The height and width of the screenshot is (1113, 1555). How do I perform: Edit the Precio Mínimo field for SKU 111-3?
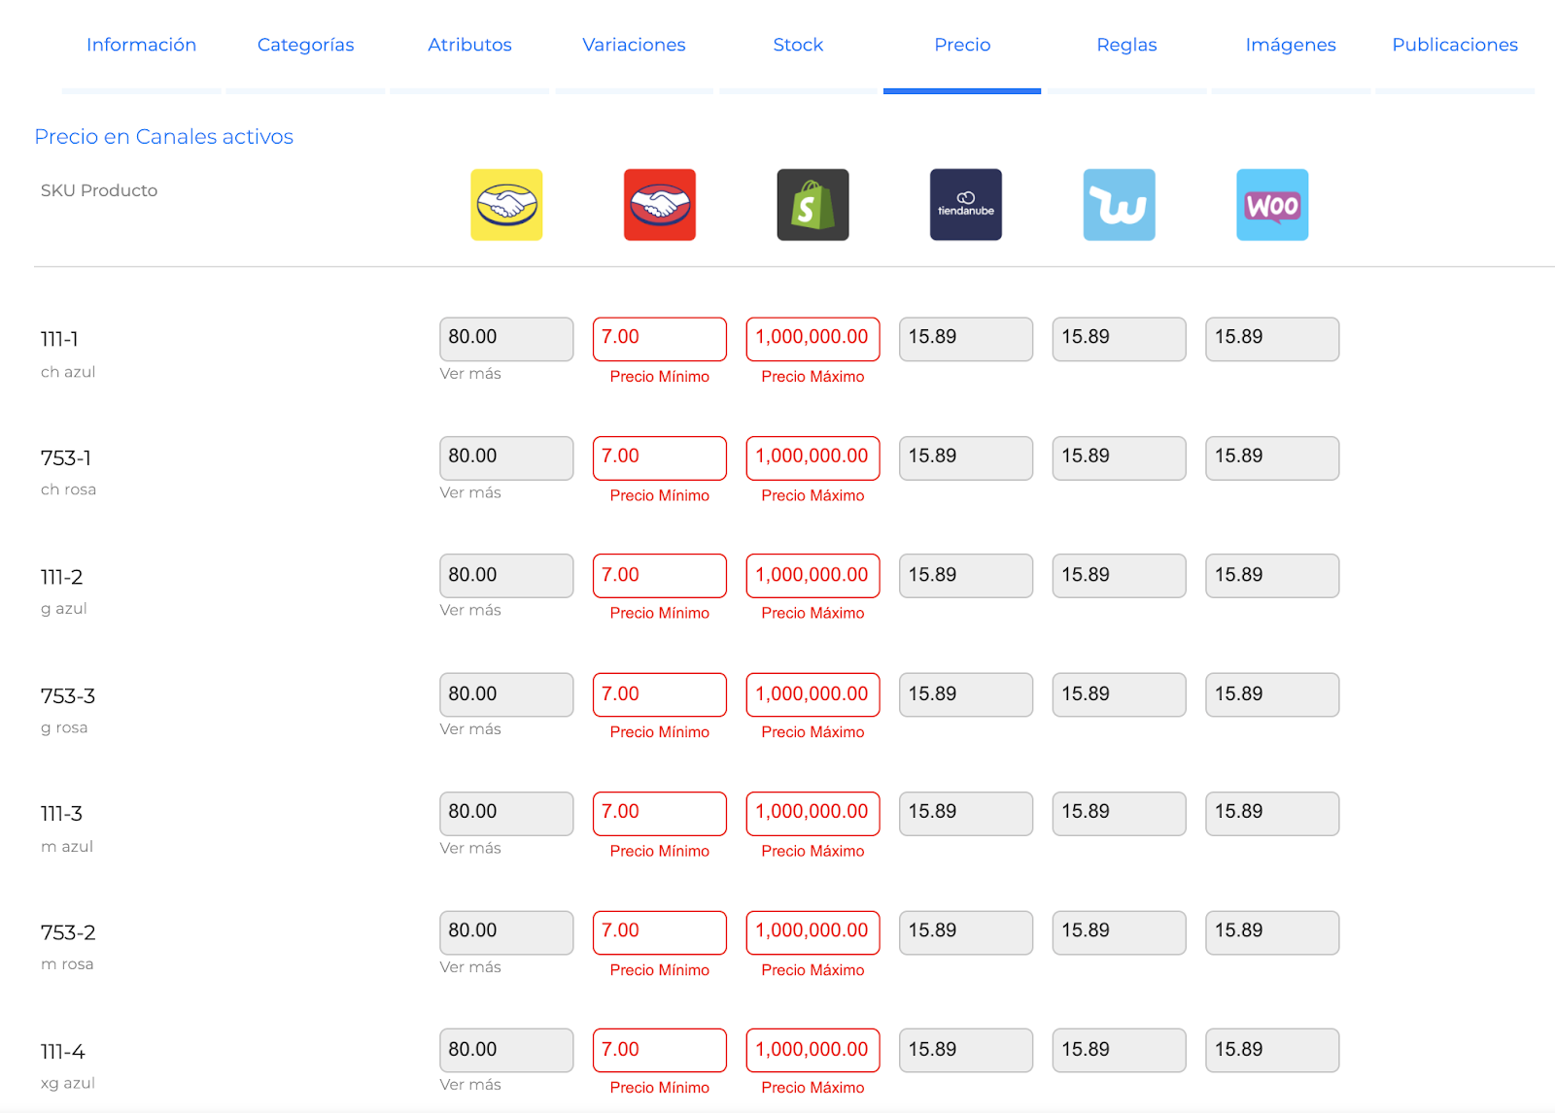tap(660, 814)
